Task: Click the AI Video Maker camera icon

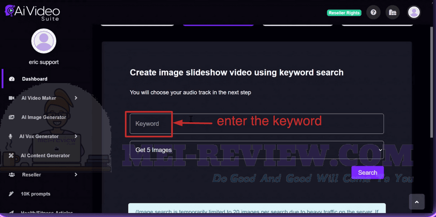Action: coord(11,98)
